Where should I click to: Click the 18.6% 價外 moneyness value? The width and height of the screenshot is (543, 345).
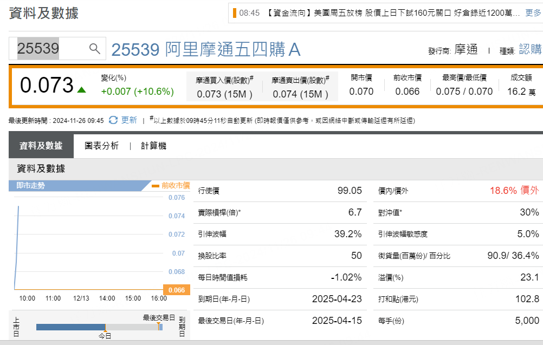coord(514,190)
